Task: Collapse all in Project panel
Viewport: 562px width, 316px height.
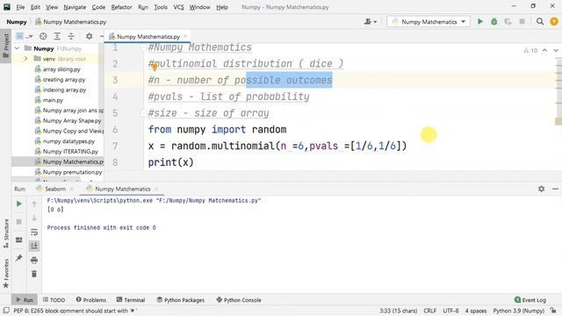Action: (71, 36)
